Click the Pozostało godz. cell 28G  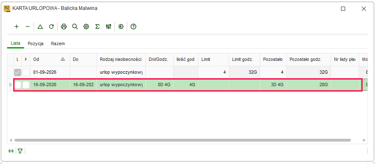309,84
